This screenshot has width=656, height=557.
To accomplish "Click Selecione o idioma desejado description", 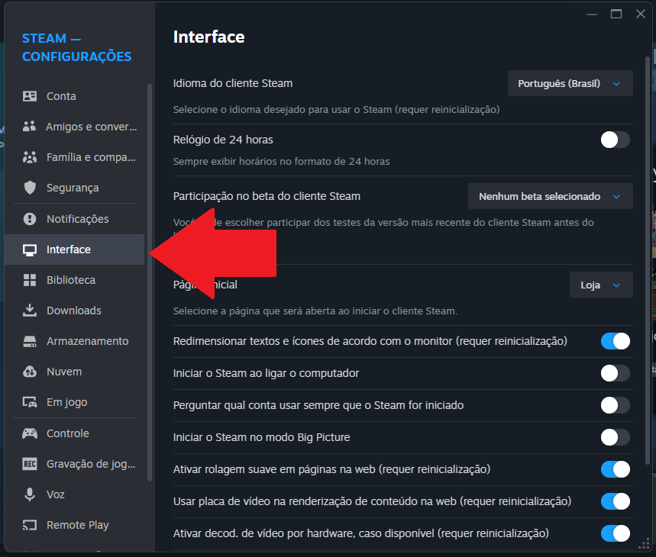I will click(336, 109).
